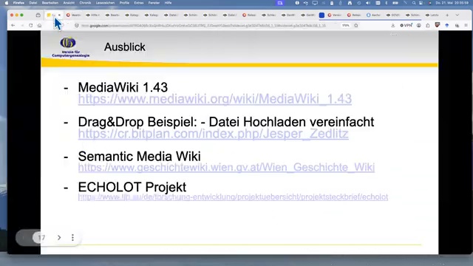
Task: Click the browser address bar URL
Action: pos(203,26)
